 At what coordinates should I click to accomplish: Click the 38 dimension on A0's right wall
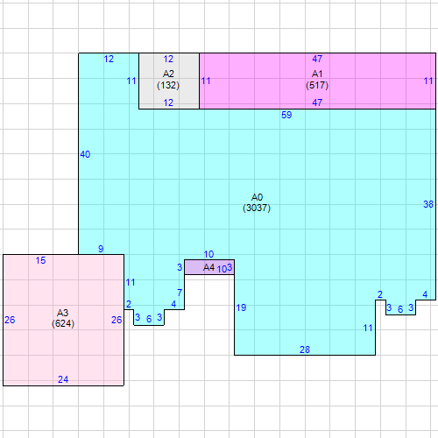pyautogui.click(x=428, y=204)
